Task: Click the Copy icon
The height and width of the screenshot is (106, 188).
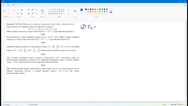Action: point(8,14)
